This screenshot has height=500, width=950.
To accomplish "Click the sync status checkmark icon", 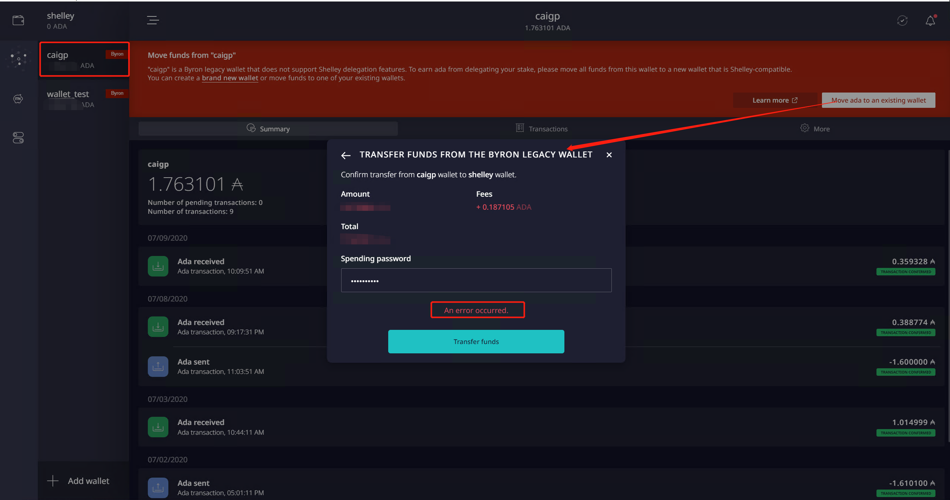I will click(902, 21).
